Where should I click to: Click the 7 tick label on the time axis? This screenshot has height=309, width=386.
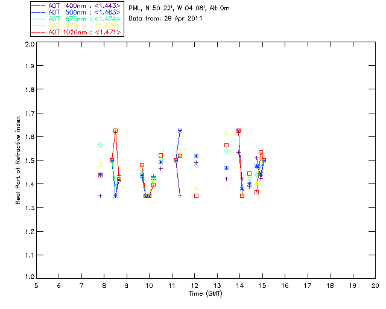coord(81,285)
